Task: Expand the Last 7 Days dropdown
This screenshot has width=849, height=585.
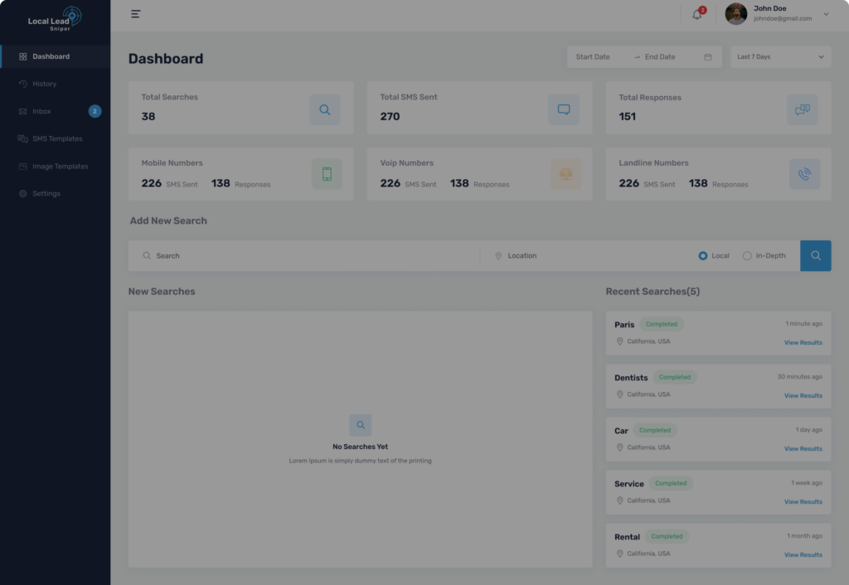Action: [780, 57]
